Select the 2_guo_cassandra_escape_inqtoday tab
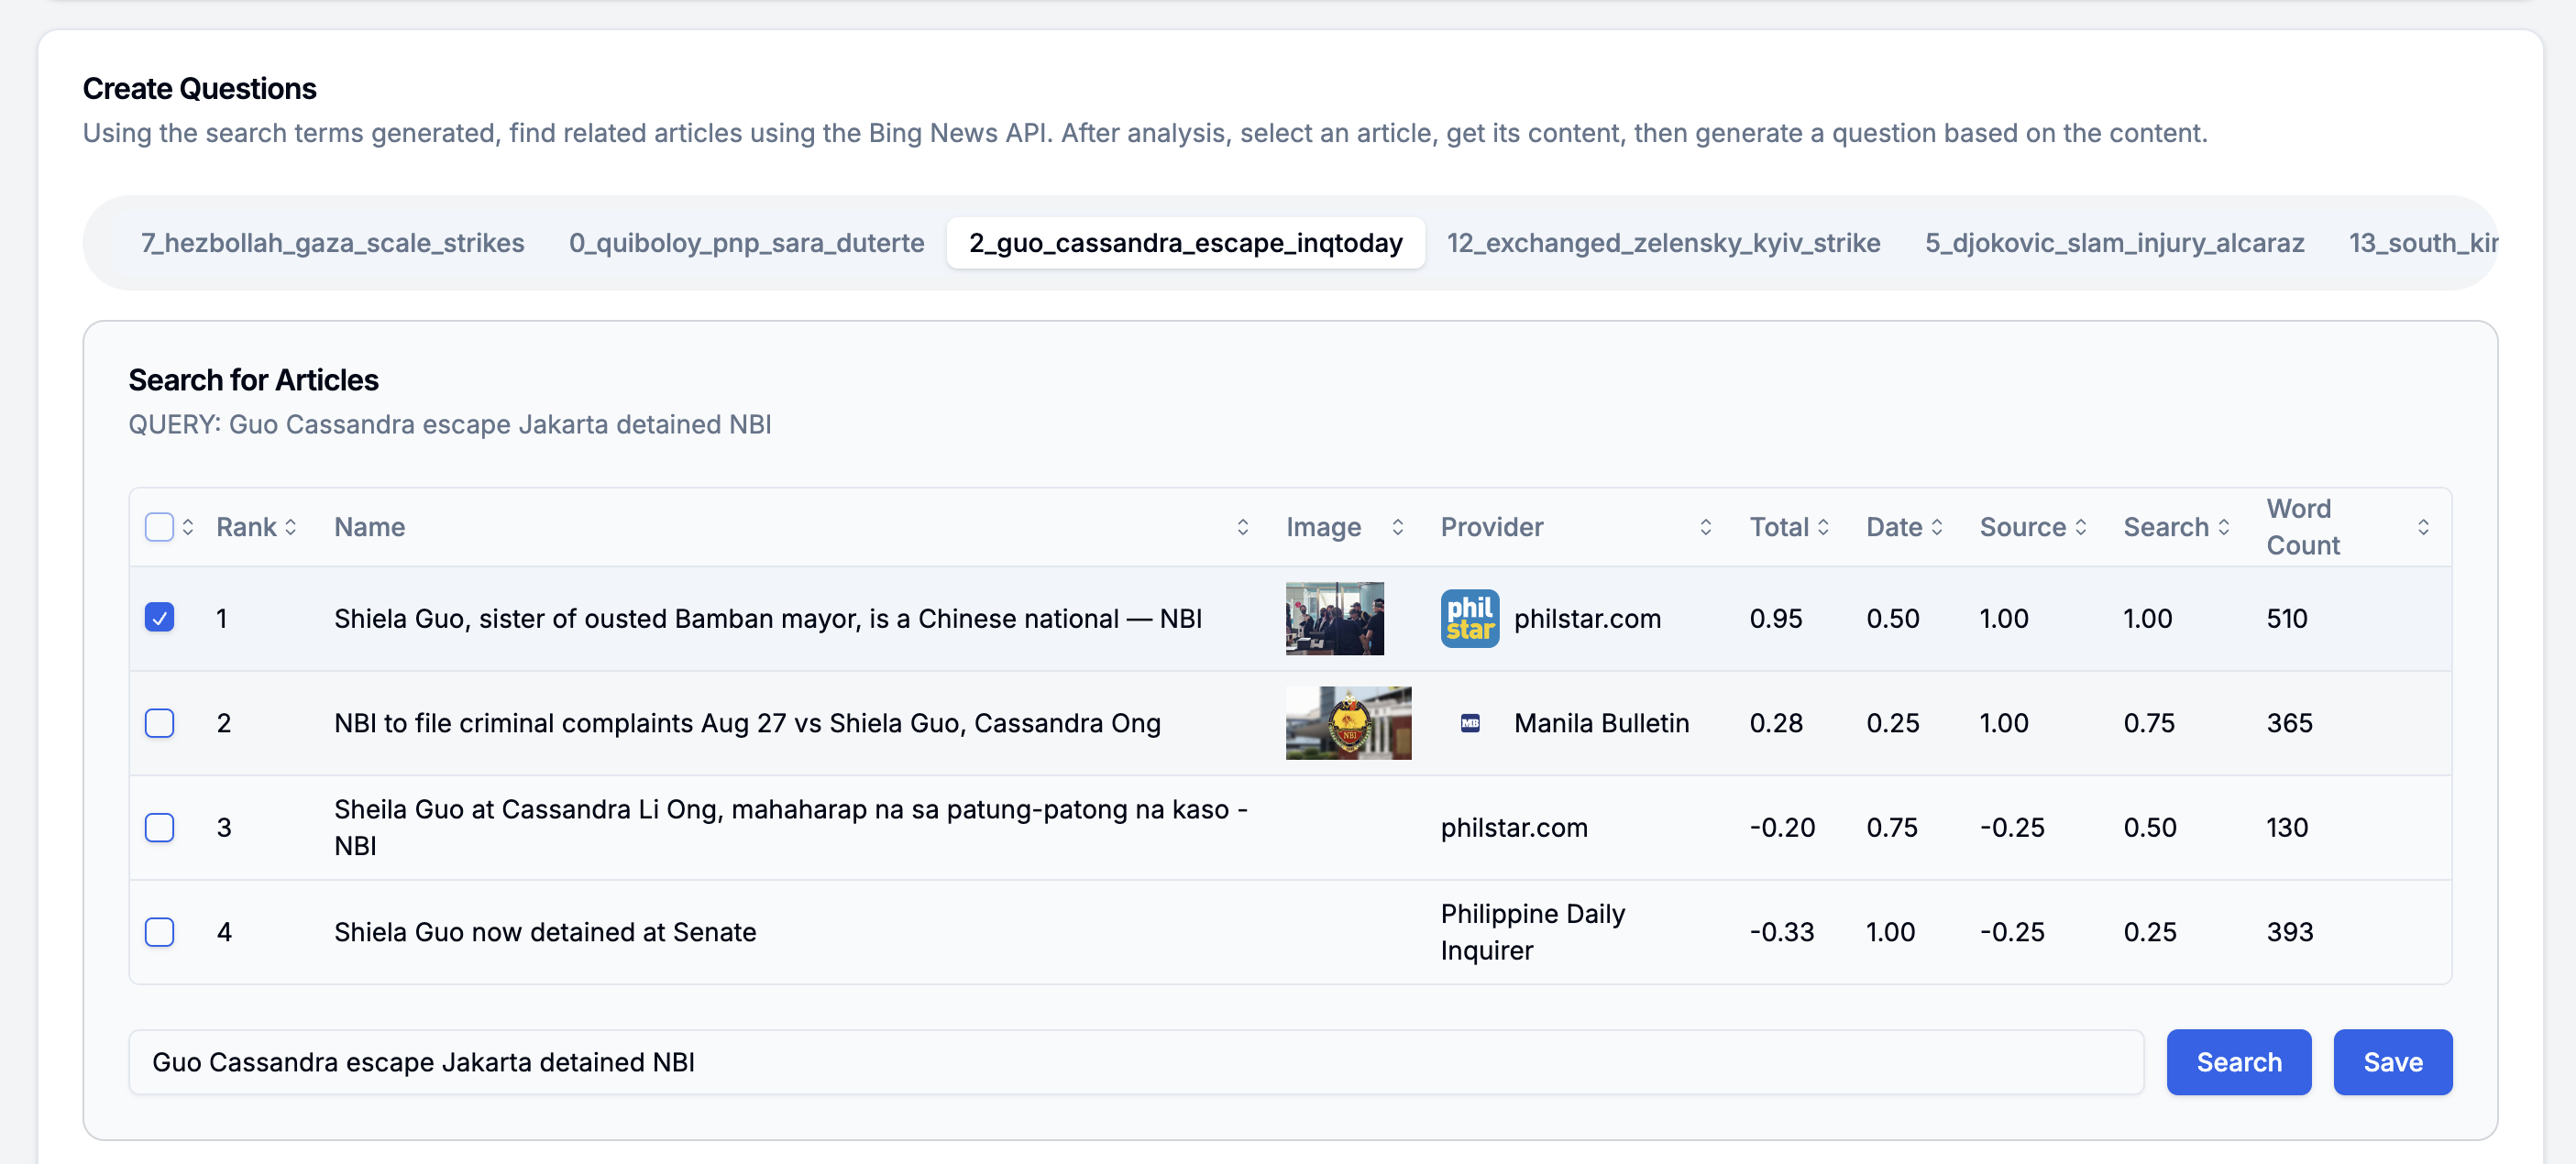Viewport: 2576px width, 1164px height. tap(1185, 243)
